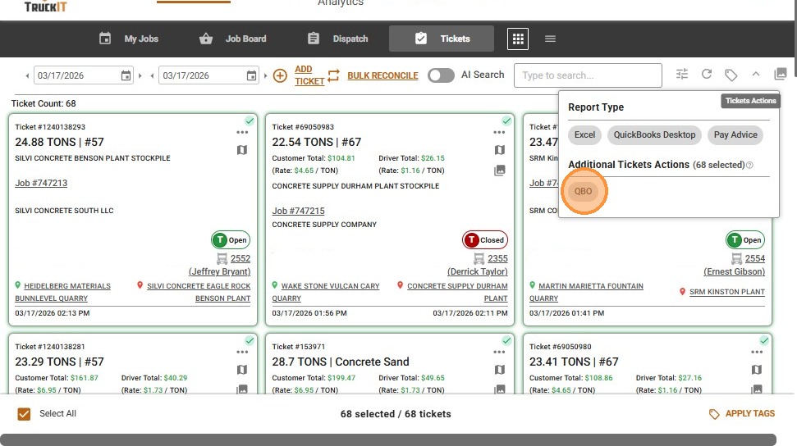This screenshot has height=446, width=797.
Task: Open map icon on ticket #69050983
Action: [500, 150]
